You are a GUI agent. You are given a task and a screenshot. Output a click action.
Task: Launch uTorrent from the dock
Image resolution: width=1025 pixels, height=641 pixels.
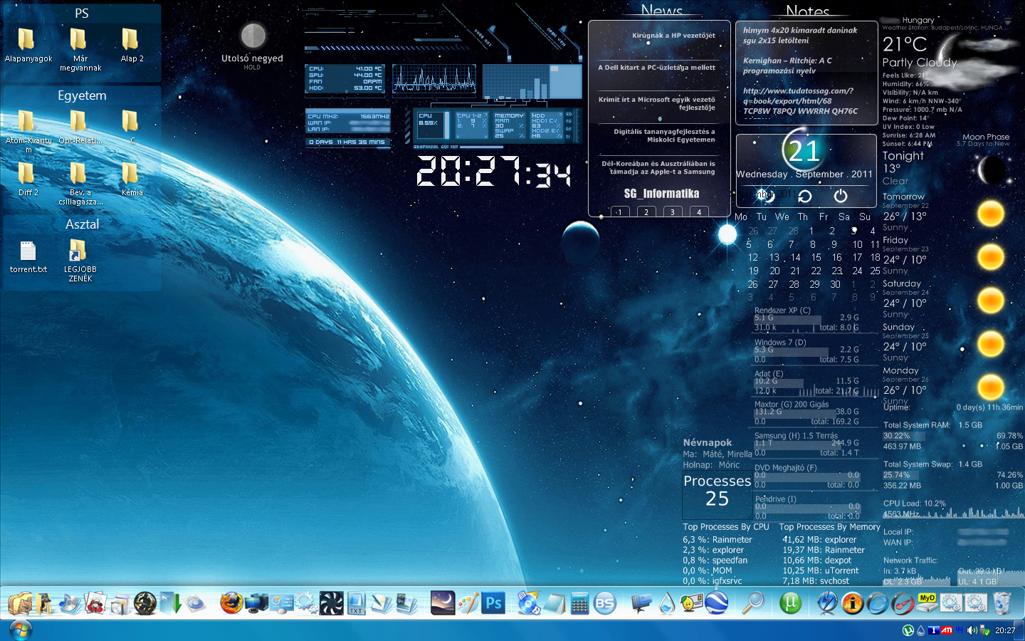tap(790, 603)
